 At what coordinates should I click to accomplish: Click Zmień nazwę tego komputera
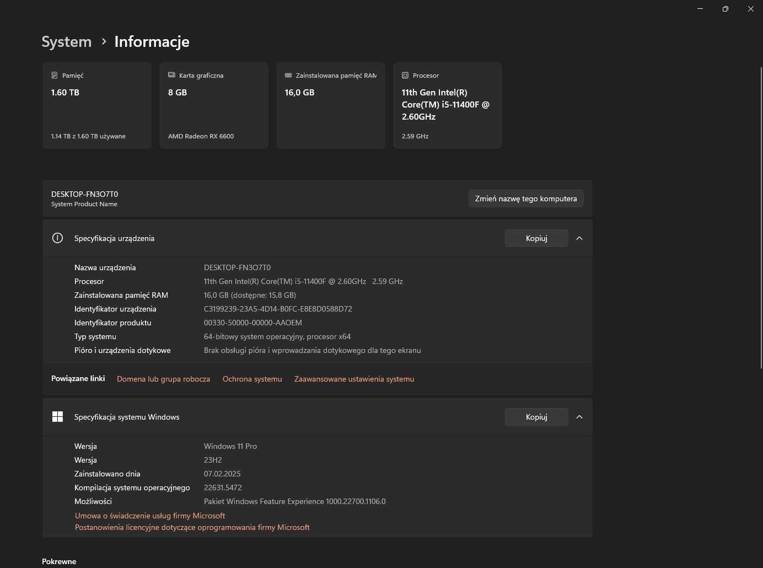click(526, 199)
